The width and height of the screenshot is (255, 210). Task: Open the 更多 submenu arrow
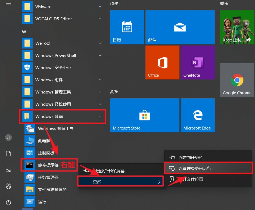(159, 182)
